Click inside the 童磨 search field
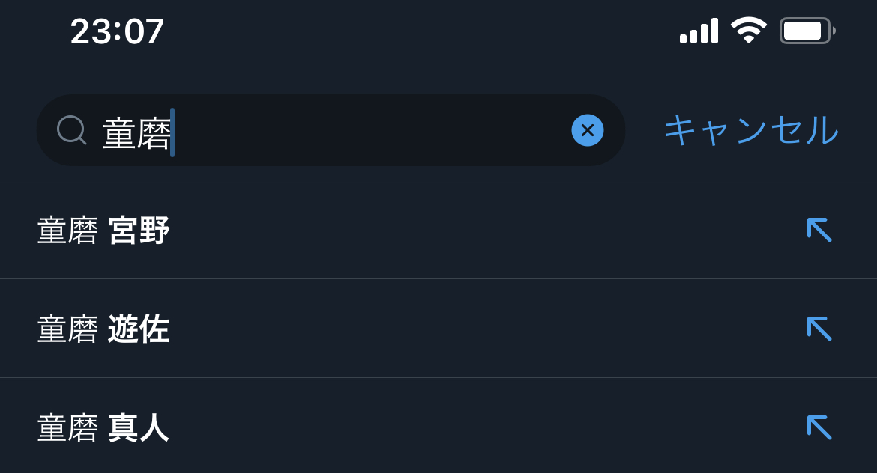The image size is (877, 473). pyautogui.click(x=360, y=130)
